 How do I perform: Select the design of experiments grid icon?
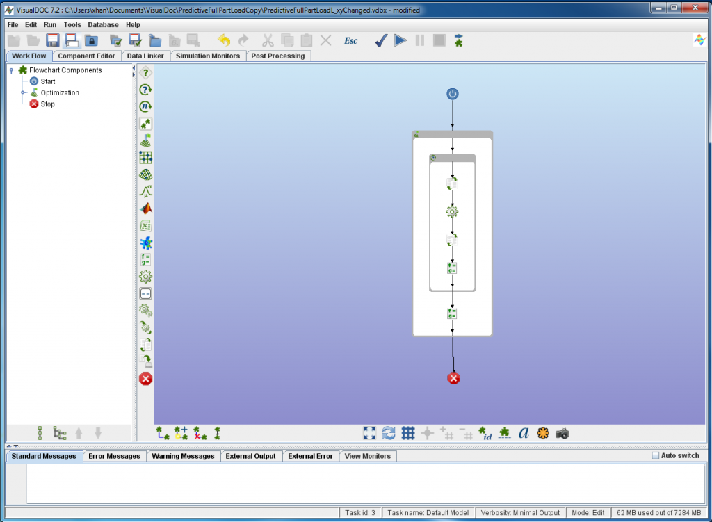click(x=146, y=158)
